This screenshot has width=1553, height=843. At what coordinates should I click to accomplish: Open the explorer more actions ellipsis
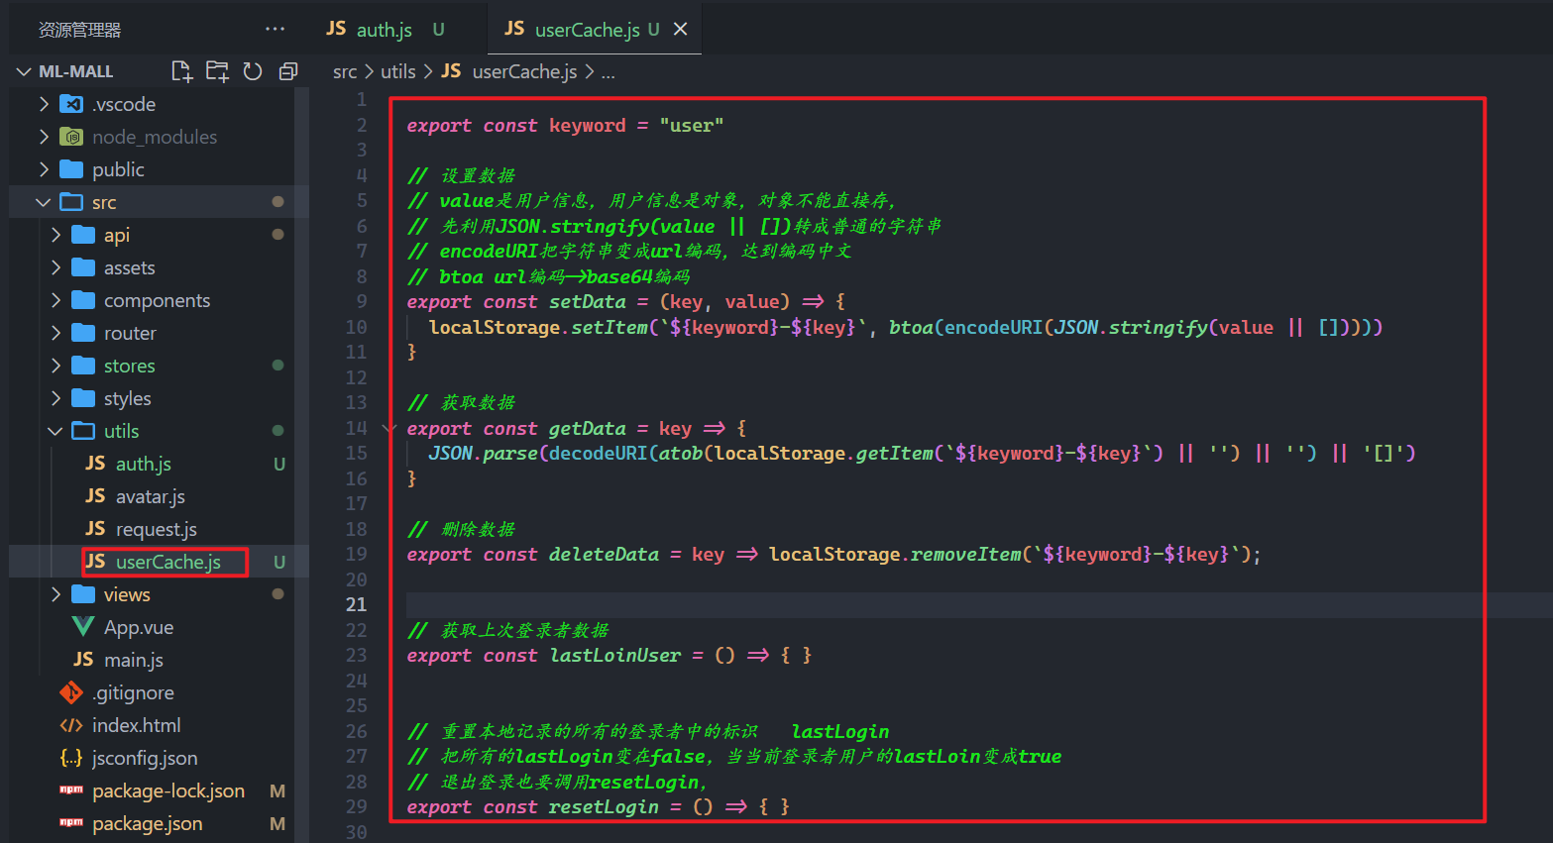(x=276, y=29)
